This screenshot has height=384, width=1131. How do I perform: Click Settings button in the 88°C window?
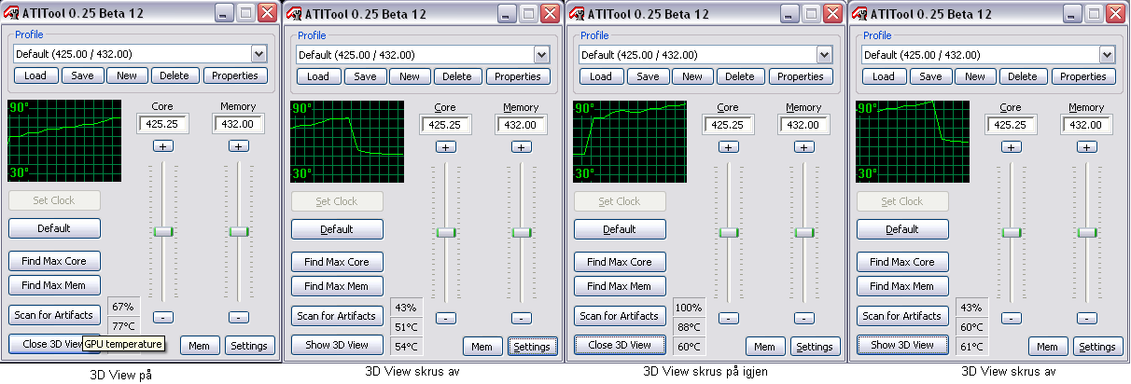tap(815, 346)
